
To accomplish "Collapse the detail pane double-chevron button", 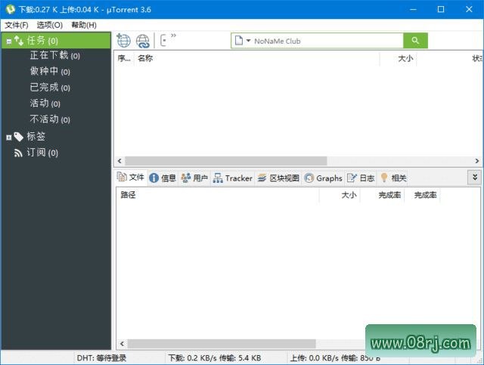I will [x=475, y=177].
